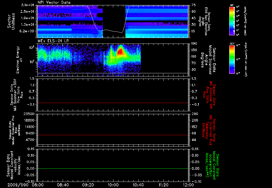Click the "44" telemetry tick label
272x188 pixels.
[194, 140]
